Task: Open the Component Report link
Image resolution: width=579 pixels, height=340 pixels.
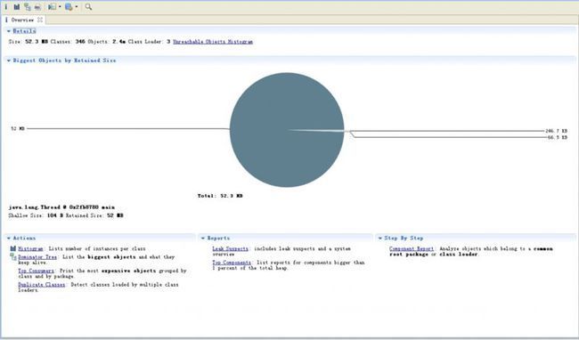Action: (x=412, y=248)
